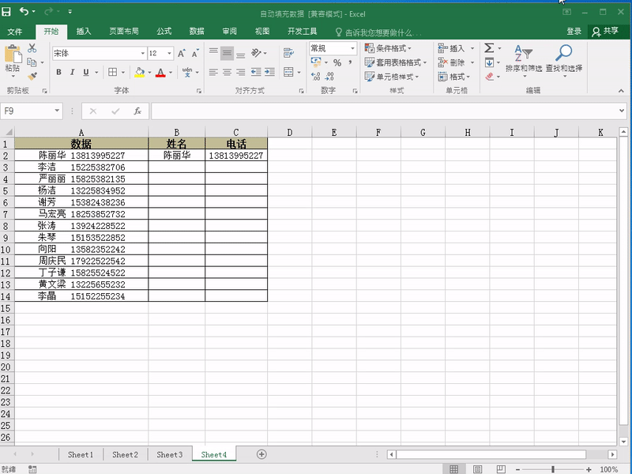Apply the yellow fill color bucket

pos(140,73)
